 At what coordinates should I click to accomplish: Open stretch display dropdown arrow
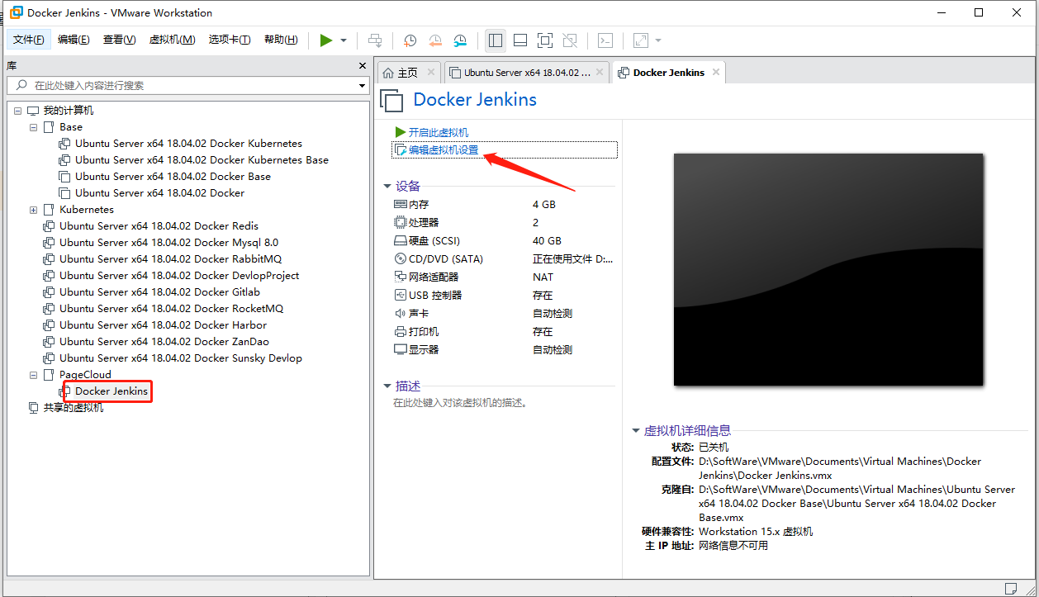(x=658, y=40)
